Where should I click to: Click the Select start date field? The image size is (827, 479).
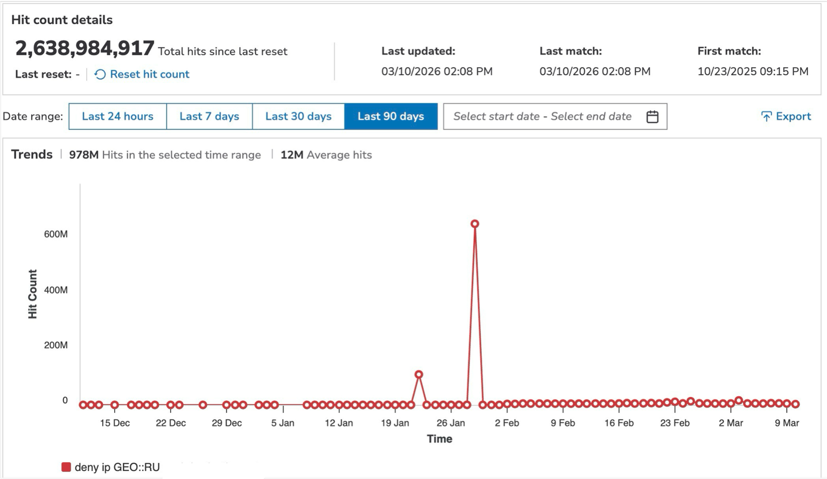[x=496, y=116]
